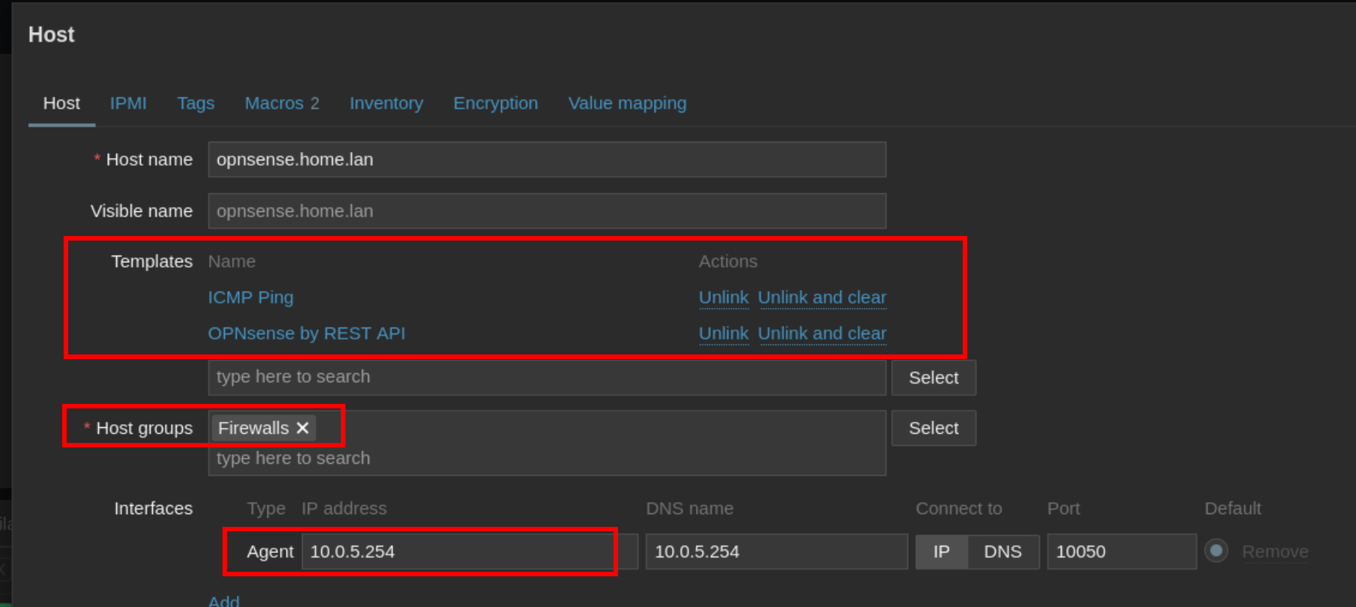Click the Agent interface type label
The height and width of the screenshot is (607, 1356).
pos(270,552)
